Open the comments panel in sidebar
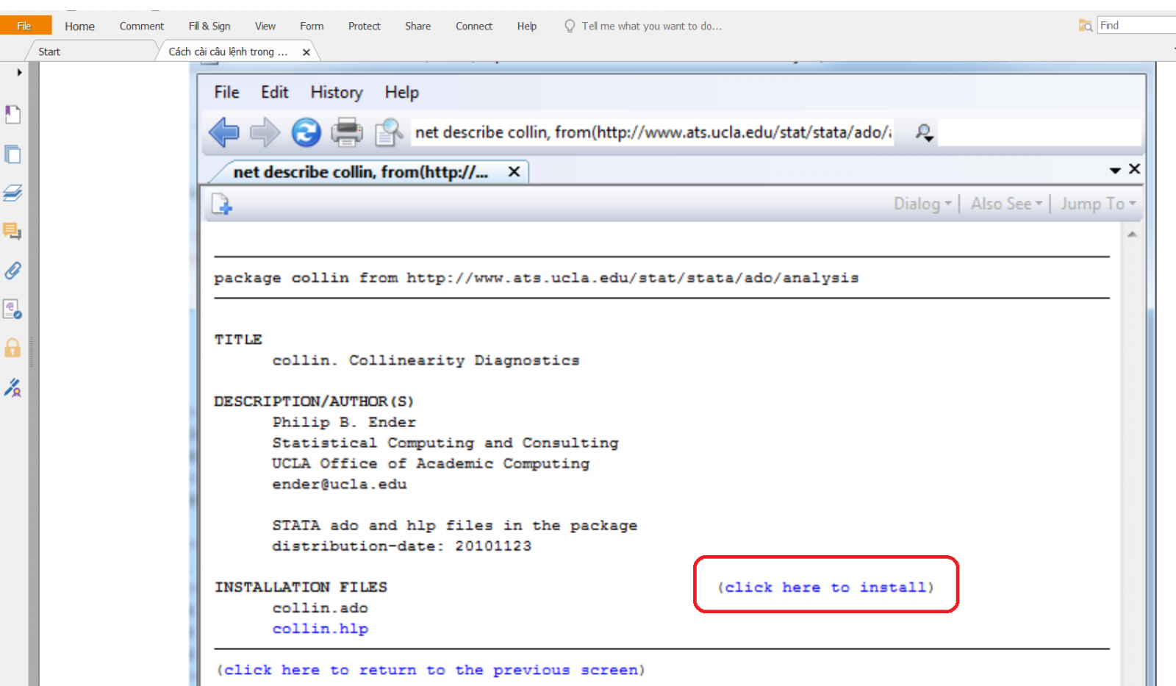1176x686 pixels. tap(12, 232)
